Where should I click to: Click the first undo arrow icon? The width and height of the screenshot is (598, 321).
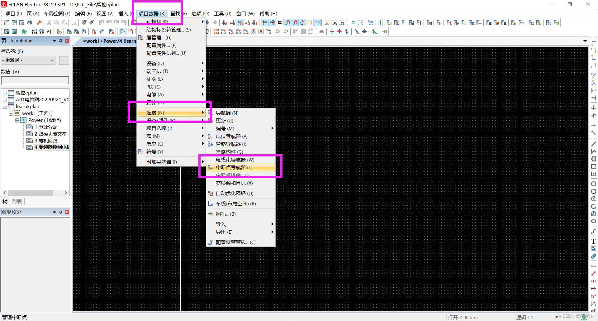point(102,22)
